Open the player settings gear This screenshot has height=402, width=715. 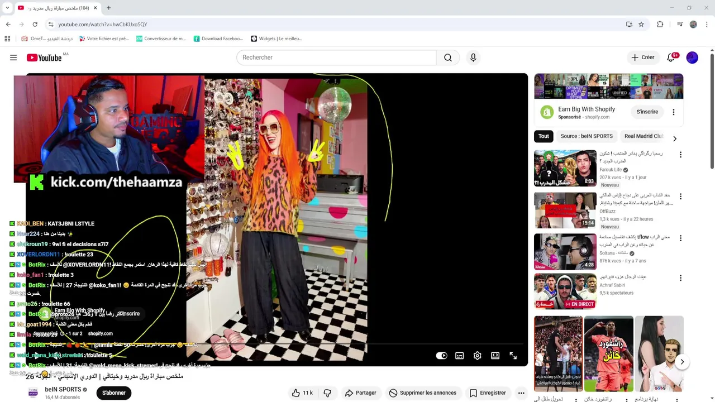click(x=477, y=356)
